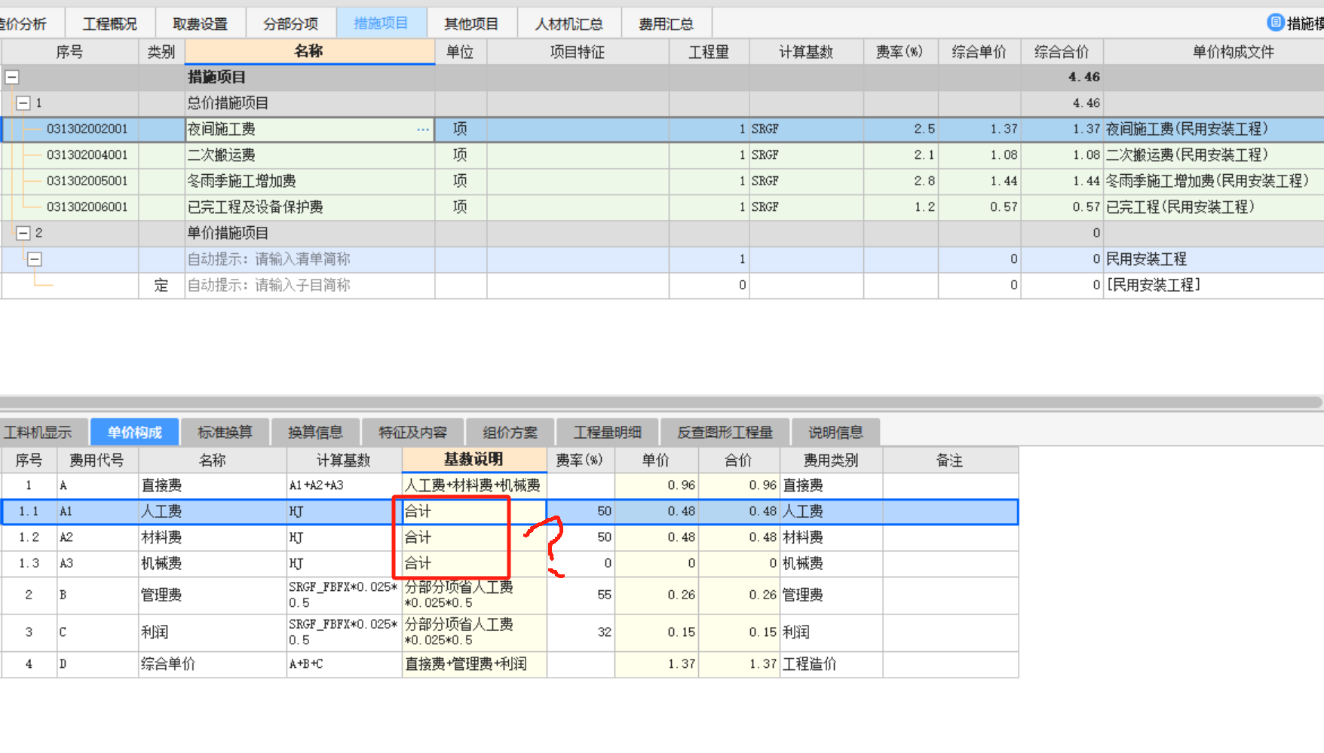This screenshot has width=1324, height=753.
Task: Click the 费用类别 column header
Action: (x=832, y=461)
